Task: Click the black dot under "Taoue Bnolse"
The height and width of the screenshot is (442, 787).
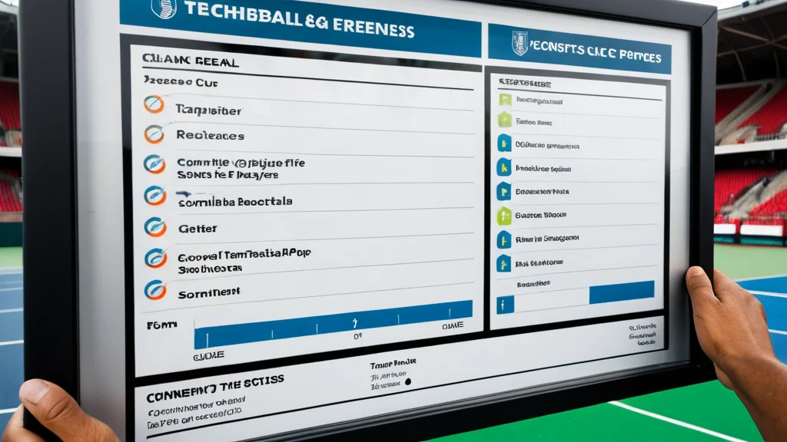Action: pos(408,382)
